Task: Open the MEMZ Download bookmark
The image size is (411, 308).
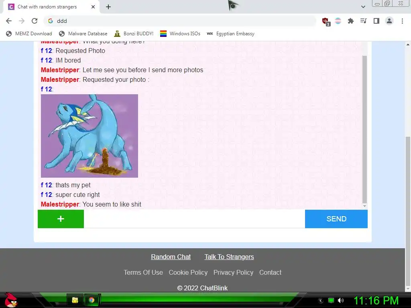Action: point(29,34)
